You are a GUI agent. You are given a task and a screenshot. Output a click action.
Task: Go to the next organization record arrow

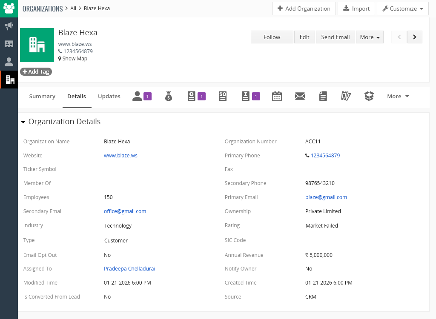tap(415, 37)
